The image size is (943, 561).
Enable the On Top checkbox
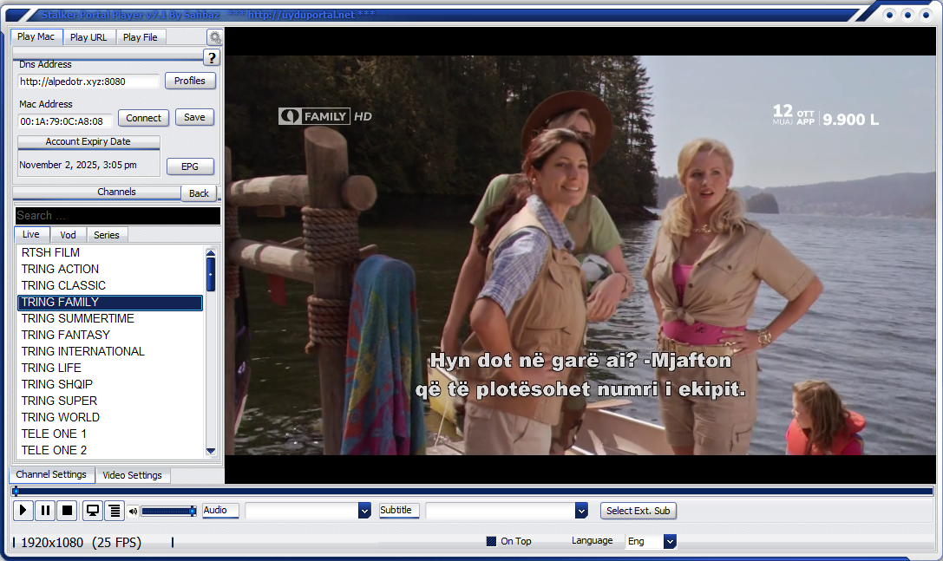pyautogui.click(x=491, y=541)
